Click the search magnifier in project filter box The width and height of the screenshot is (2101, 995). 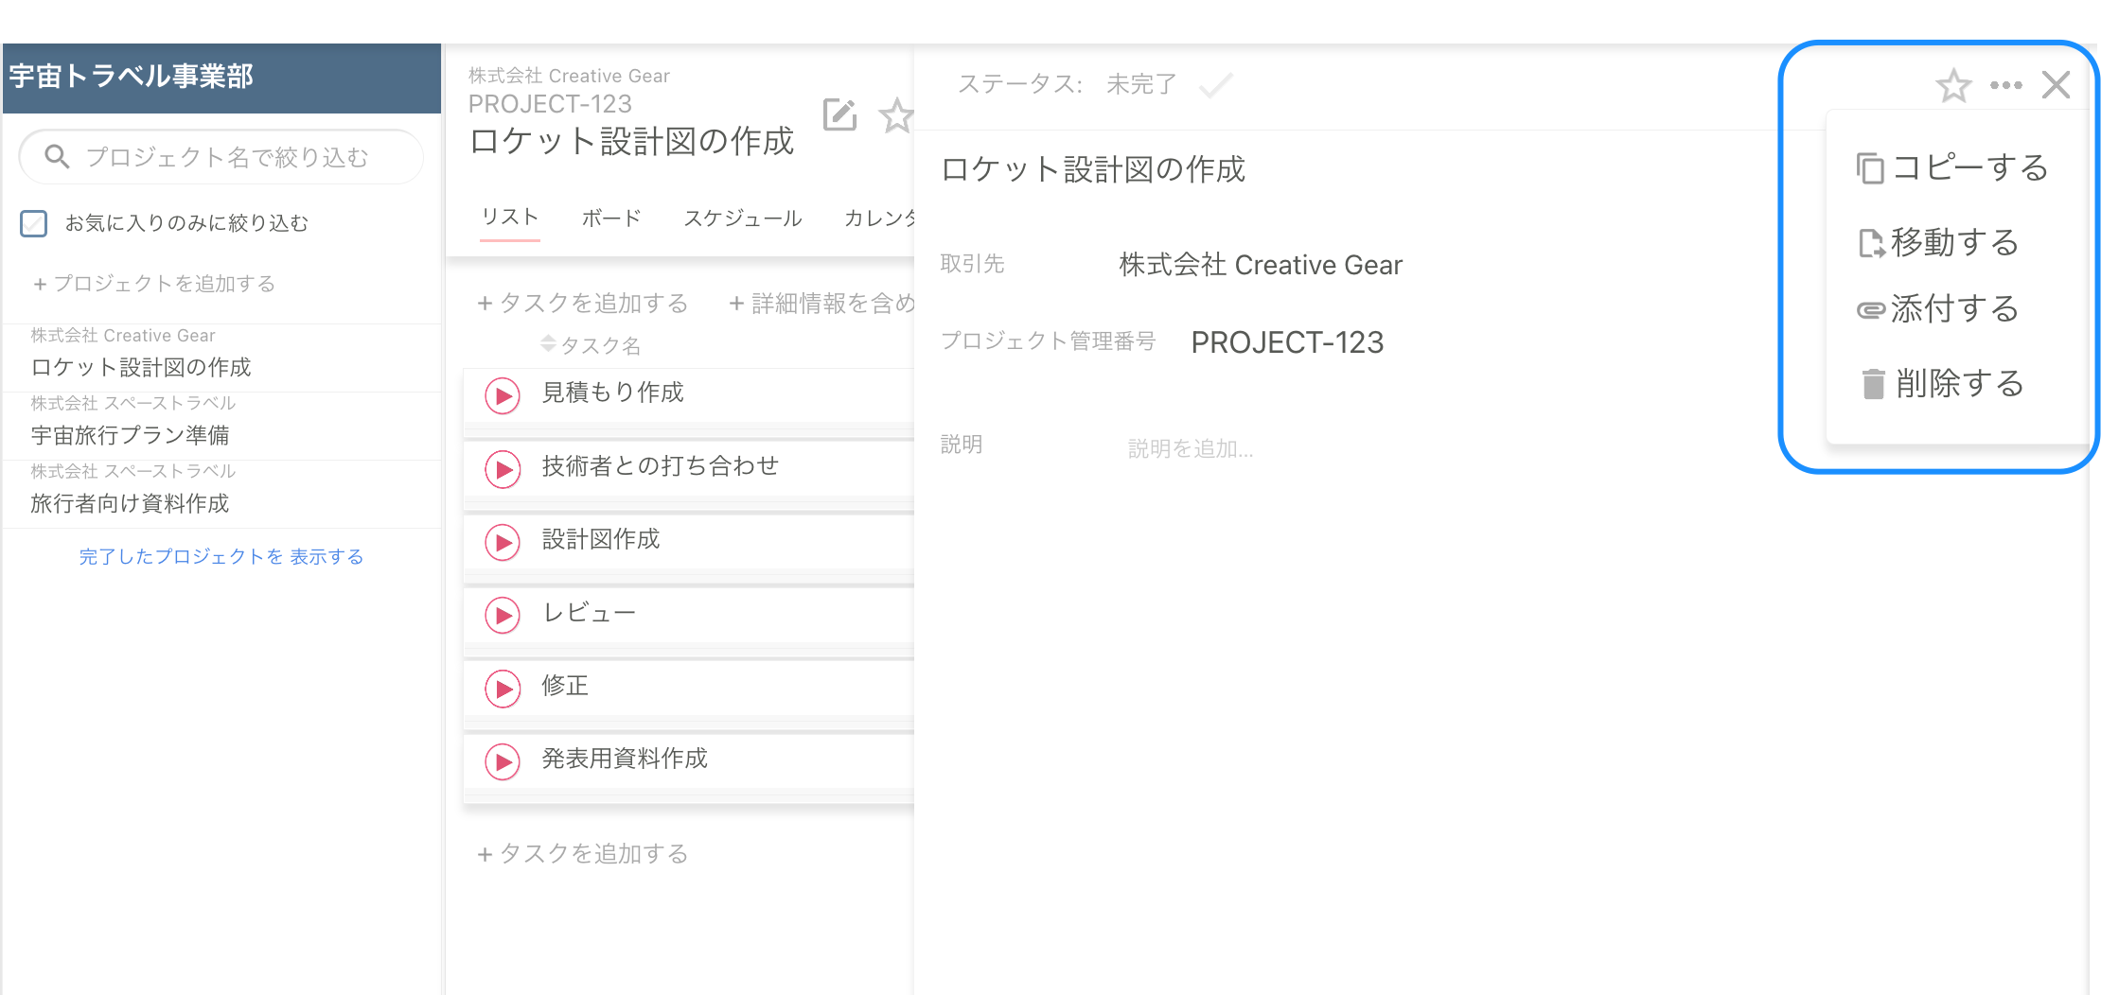tap(57, 157)
